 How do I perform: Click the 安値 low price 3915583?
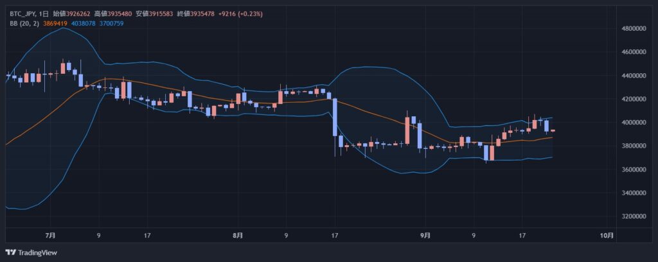159,13
